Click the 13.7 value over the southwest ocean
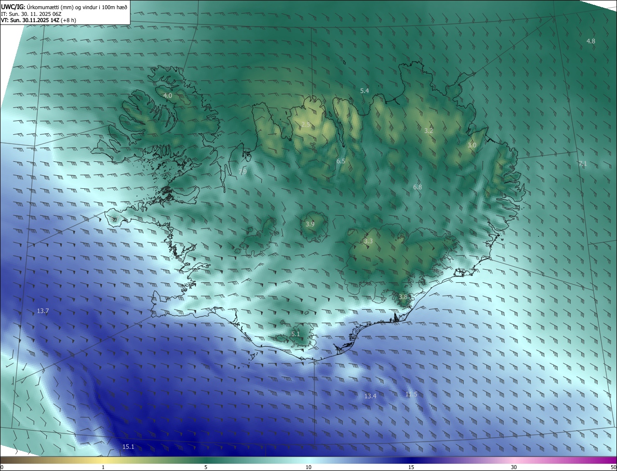Screen dimensions: 617x471 (43, 311)
